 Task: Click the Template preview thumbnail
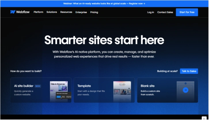click(x=122, y=92)
